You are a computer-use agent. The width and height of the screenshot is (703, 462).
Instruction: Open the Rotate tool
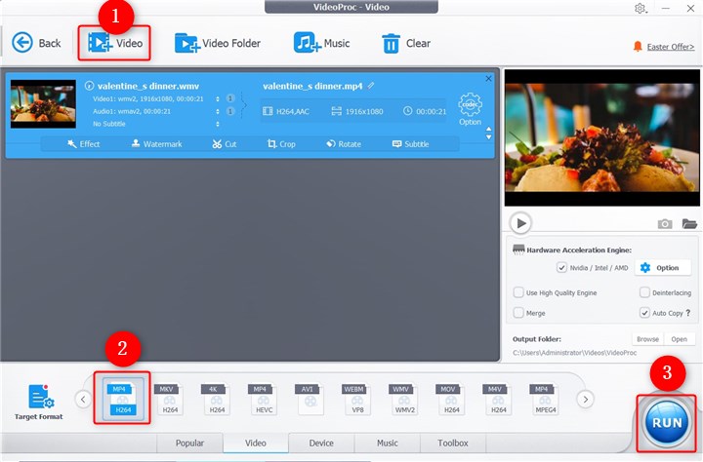coord(344,143)
